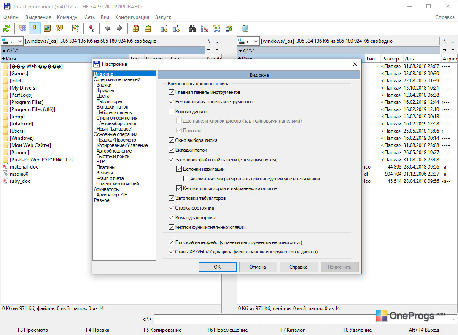Click the copy names to clipboard icon

229,28
